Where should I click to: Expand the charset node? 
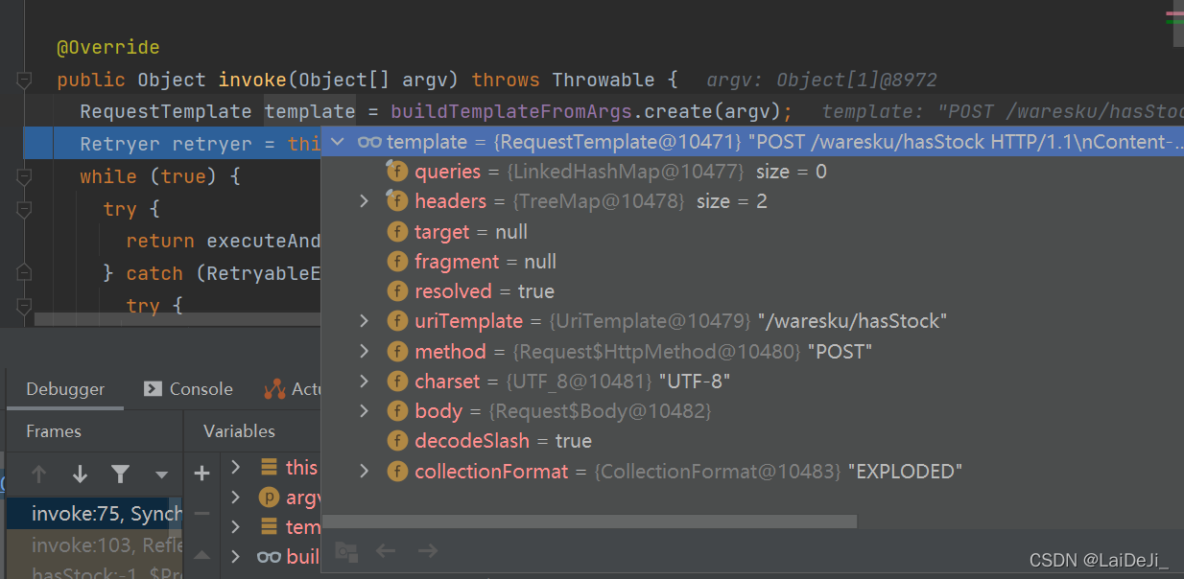click(x=364, y=382)
